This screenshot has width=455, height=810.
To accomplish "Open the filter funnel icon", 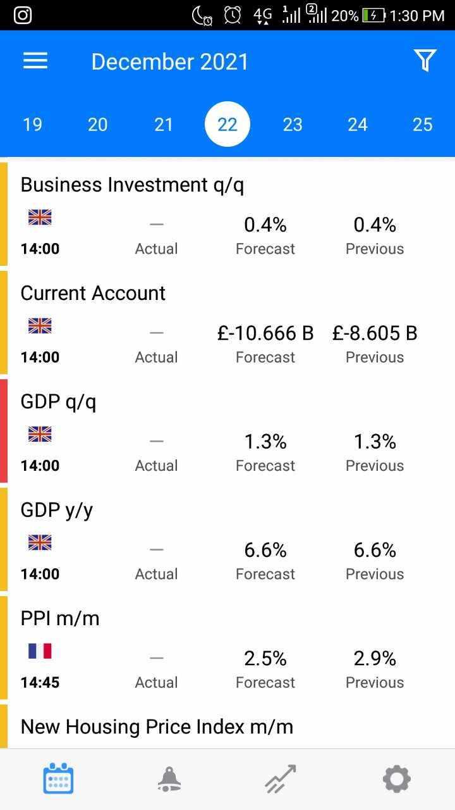I will click(x=425, y=61).
